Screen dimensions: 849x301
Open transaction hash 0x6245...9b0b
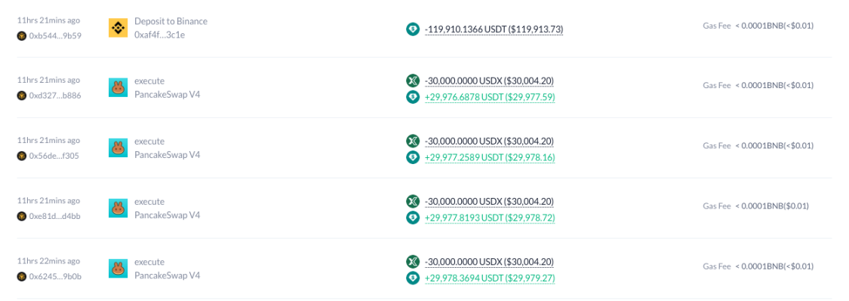click(x=55, y=276)
